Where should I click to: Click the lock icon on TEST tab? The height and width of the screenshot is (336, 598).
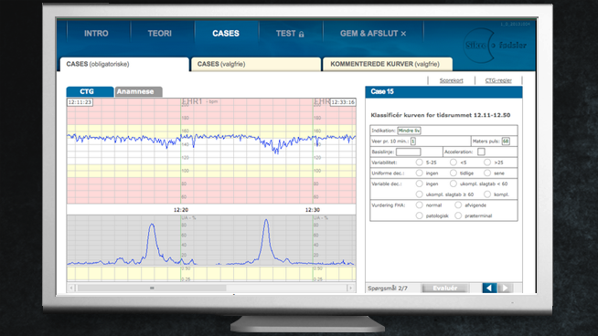[x=302, y=35]
